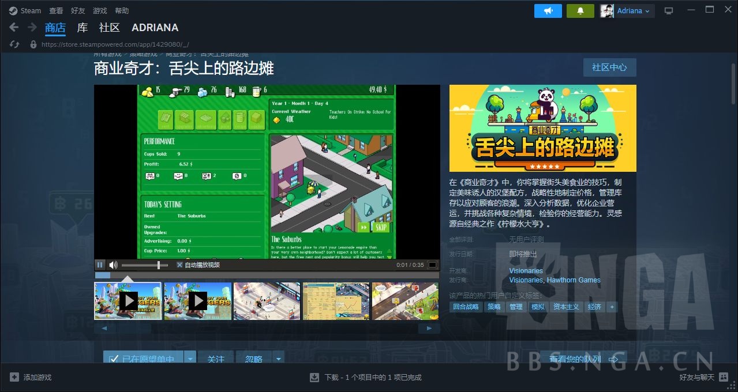This screenshot has width=738, height=392.
Task: Open the 经济 tag
Action: tap(594, 307)
